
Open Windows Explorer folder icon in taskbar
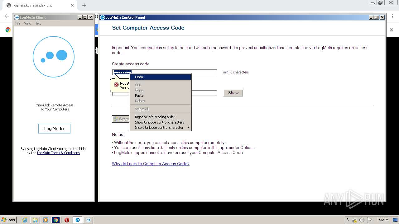(35, 220)
